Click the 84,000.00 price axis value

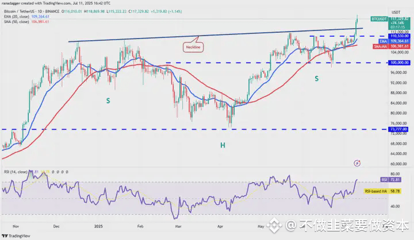(x=398, y=103)
